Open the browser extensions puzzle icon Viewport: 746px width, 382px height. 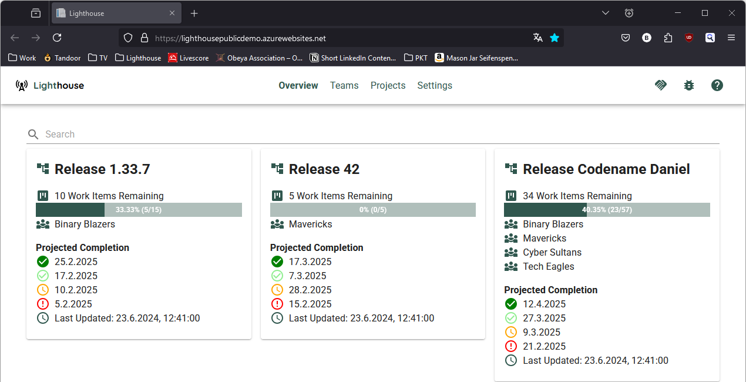pyautogui.click(x=668, y=38)
